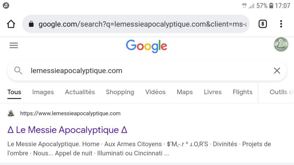Open the Shopping results tab
This screenshot has height=165, width=294.
pos(120,92)
